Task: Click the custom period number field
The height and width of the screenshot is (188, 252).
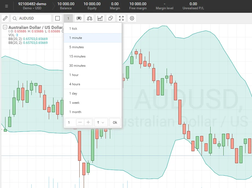Action: pos(69,122)
